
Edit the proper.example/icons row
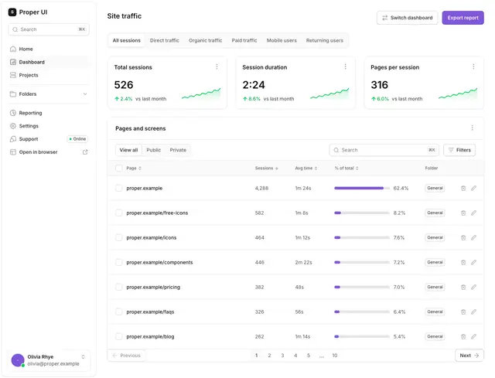(x=473, y=237)
